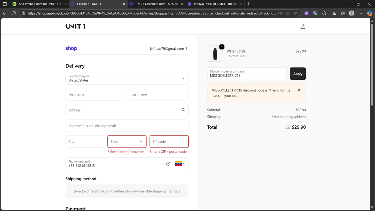Open a new browser tab
375x211 pixels.
(248, 4)
